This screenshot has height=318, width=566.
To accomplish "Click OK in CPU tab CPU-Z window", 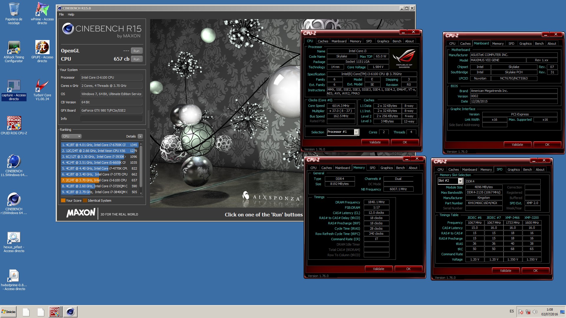I will (x=405, y=142).
